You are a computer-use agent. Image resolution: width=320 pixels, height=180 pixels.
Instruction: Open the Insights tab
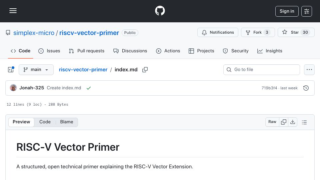click(270, 51)
